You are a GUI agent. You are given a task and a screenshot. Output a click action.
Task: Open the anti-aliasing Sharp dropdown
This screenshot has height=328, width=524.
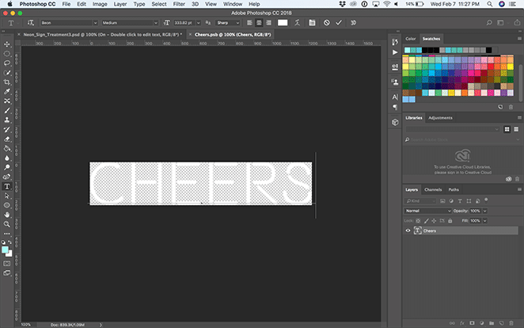[228, 22]
